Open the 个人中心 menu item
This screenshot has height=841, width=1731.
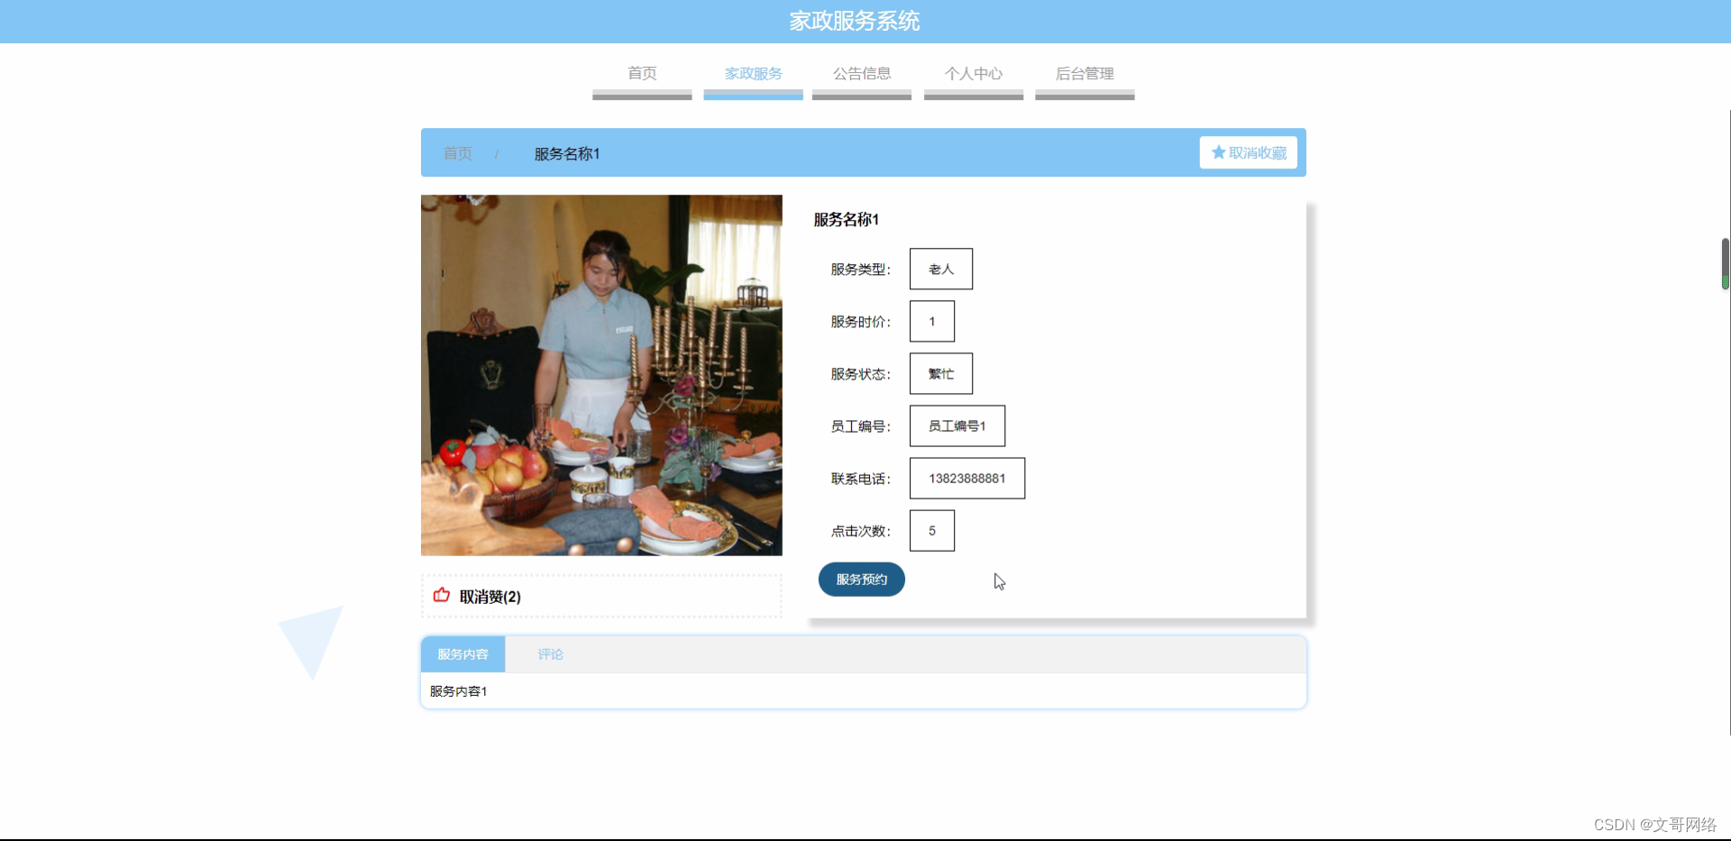coord(973,74)
